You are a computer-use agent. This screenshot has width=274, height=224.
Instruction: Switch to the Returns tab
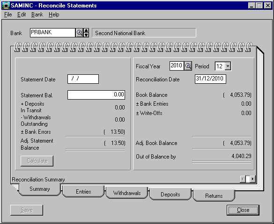point(214,196)
